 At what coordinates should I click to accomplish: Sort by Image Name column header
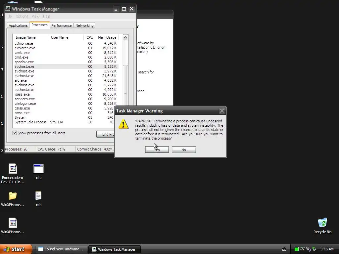(x=30, y=37)
